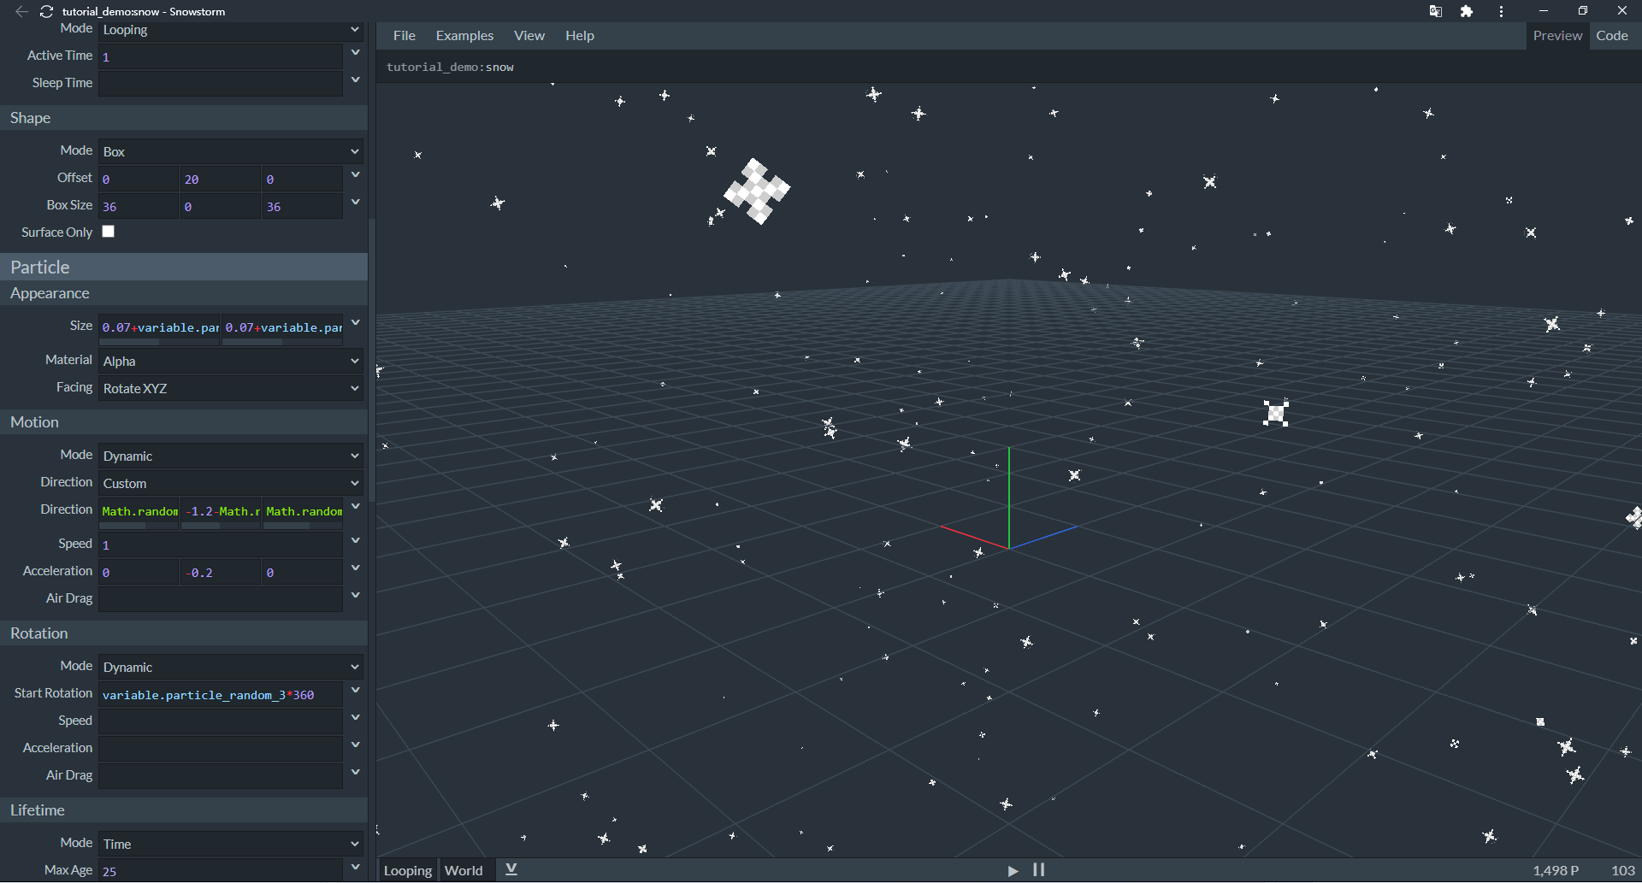Open the File menu
Viewport: 1642px width, 883px height.
pyautogui.click(x=405, y=36)
